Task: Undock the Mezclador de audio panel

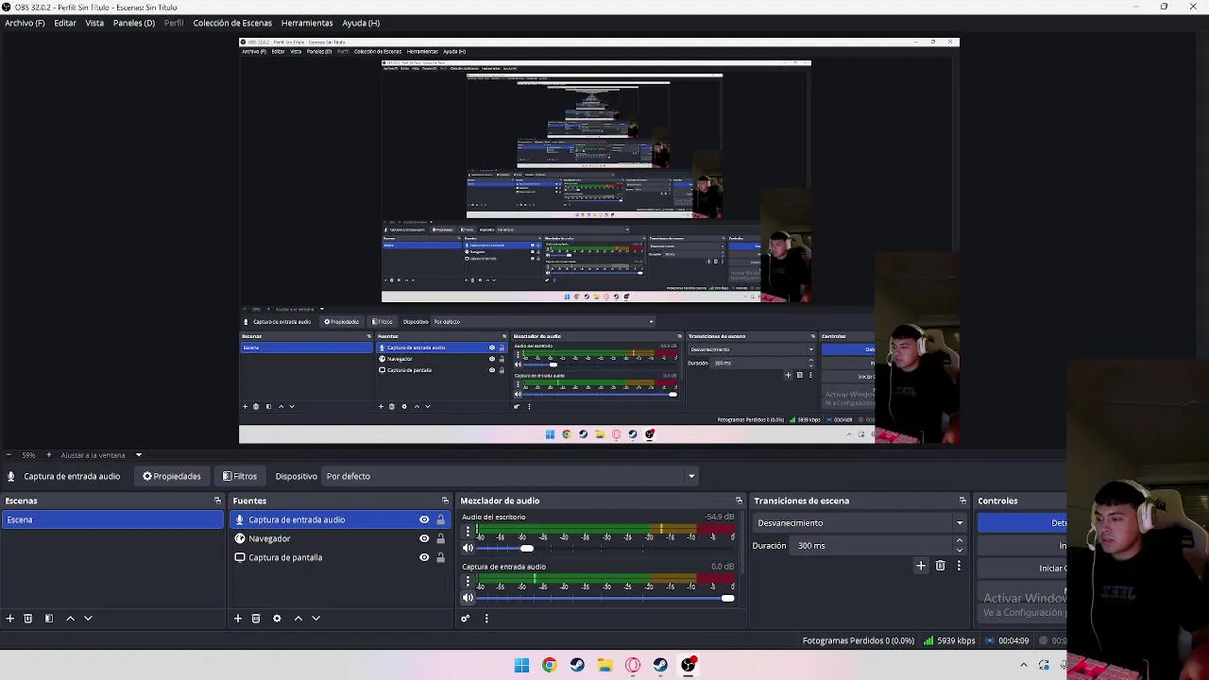Action: click(x=739, y=501)
